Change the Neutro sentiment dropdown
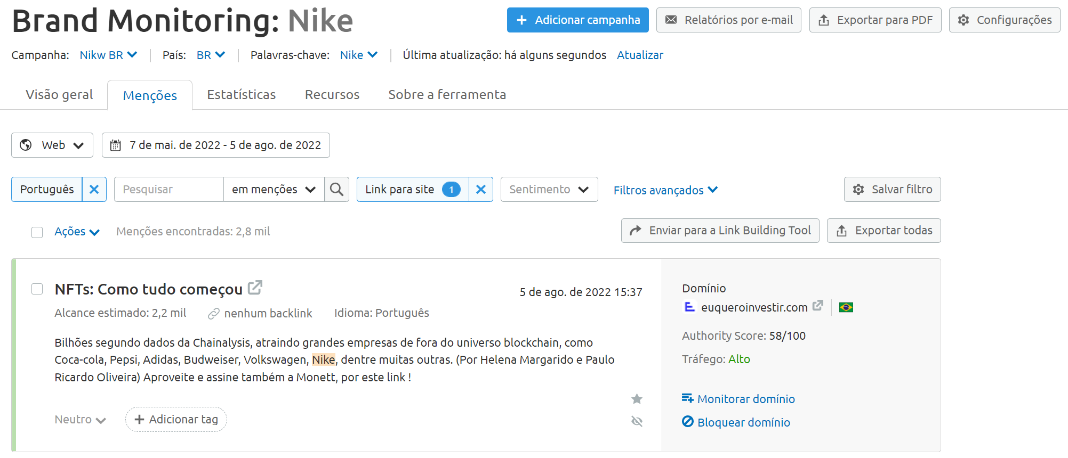The width and height of the screenshot is (1068, 458). [80, 420]
